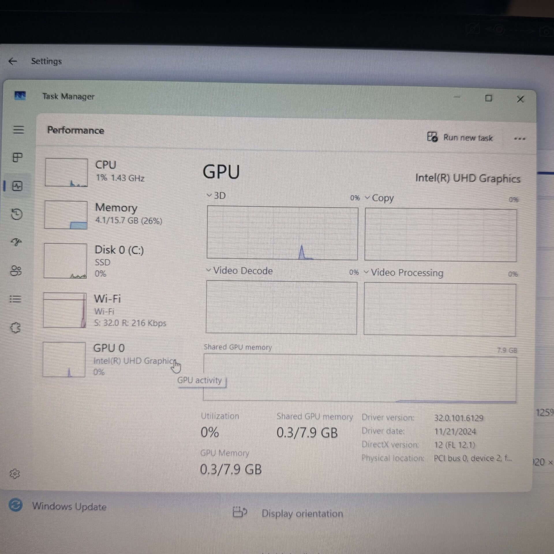This screenshot has width=554, height=554.
Task: Open the Startup apps sidebar icon
Action: click(x=16, y=242)
